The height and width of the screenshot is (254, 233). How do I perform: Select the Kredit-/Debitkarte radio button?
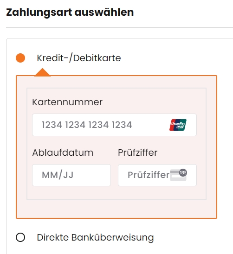click(20, 58)
